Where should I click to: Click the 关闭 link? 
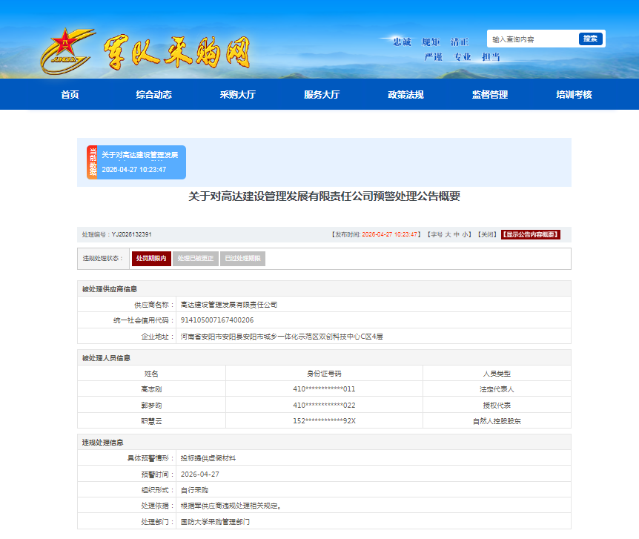486,234
